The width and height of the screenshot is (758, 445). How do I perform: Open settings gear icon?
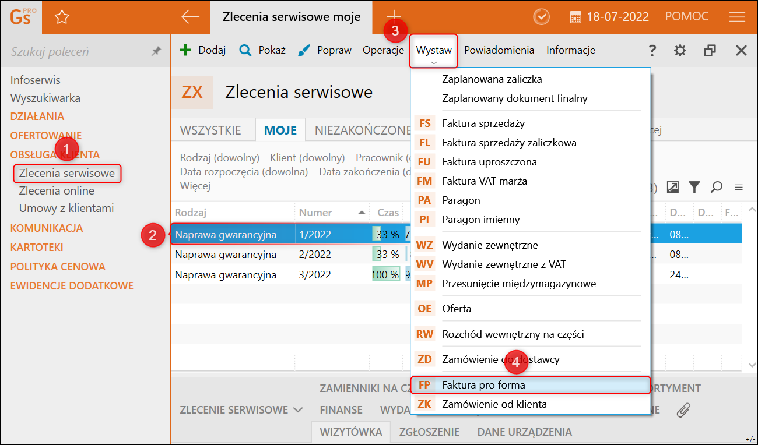click(680, 51)
